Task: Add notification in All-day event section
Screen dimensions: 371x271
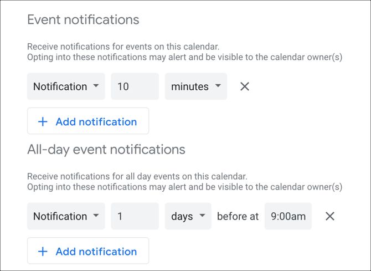Action: (88, 251)
